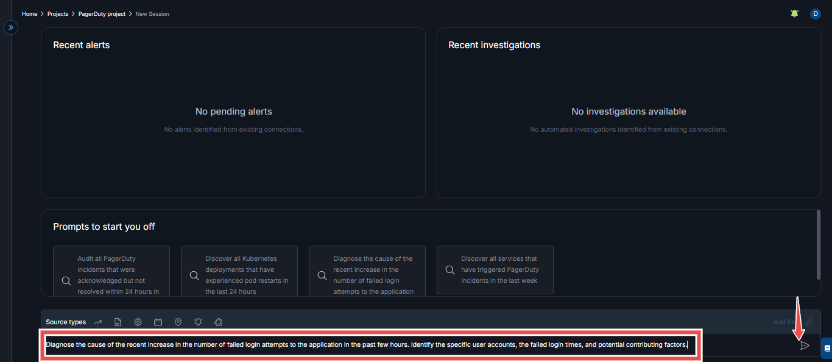This screenshot has height=362, width=832.
Task: Click the prompts panel vertical scrollbar
Action: pos(818,244)
